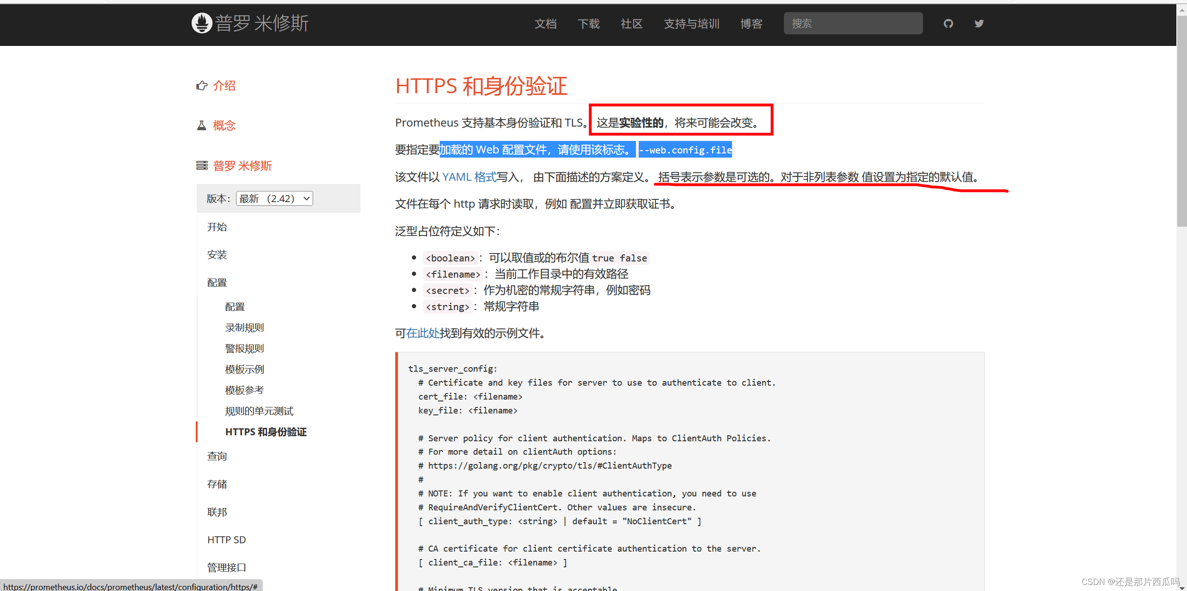The height and width of the screenshot is (591, 1187).
Task: Open the 联邦 sidebar item
Action: click(217, 512)
